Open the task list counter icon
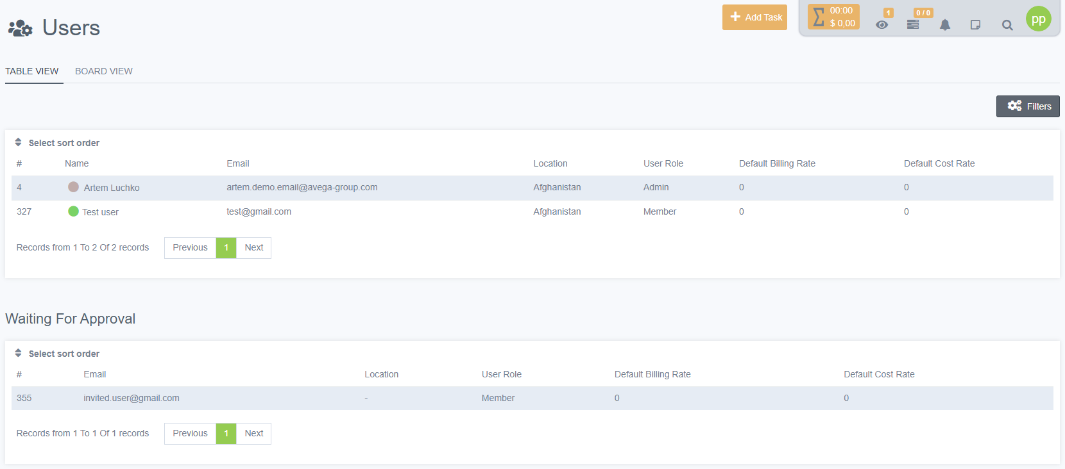 tap(913, 25)
